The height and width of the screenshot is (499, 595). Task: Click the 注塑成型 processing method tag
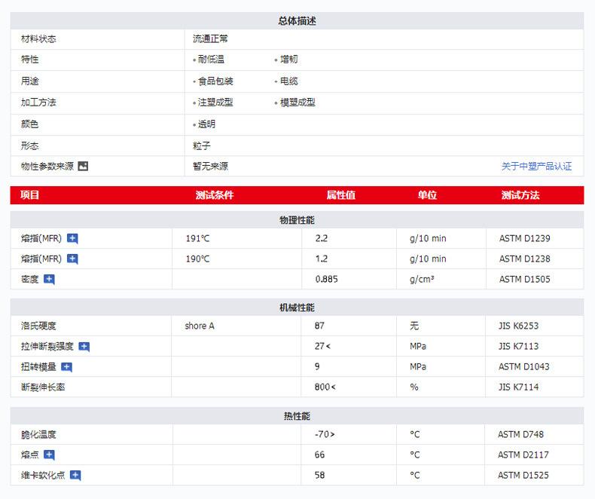coord(215,103)
